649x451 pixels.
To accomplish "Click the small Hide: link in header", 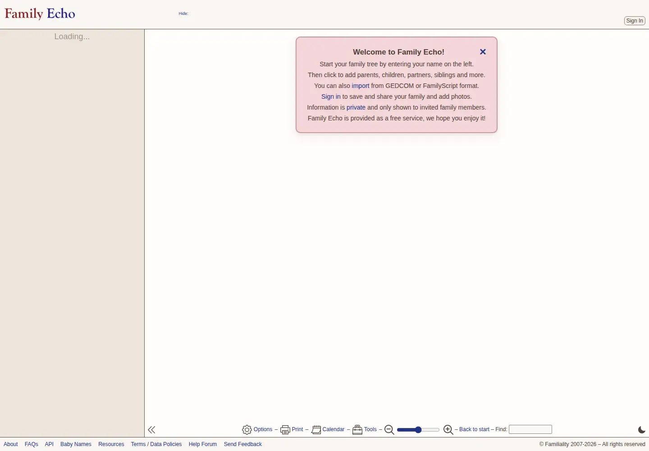I will [183, 14].
